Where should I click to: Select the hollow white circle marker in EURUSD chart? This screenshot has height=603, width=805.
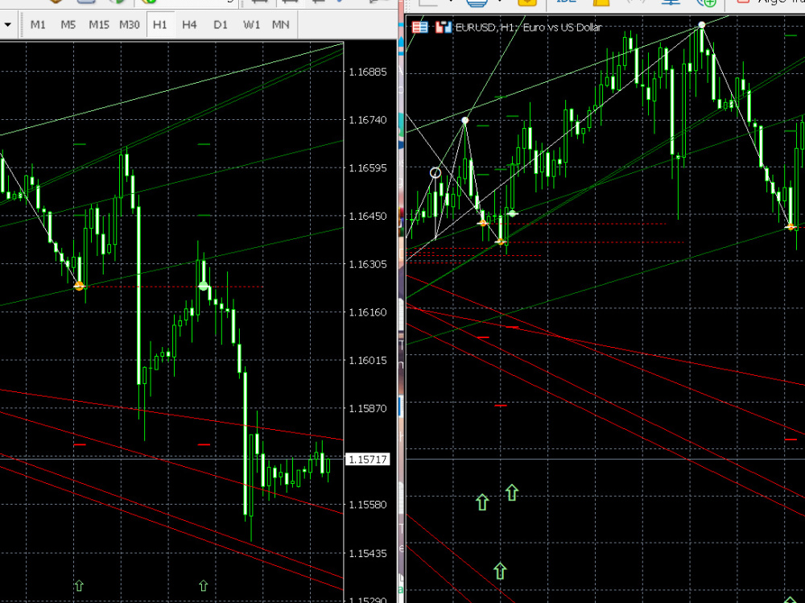click(436, 172)
